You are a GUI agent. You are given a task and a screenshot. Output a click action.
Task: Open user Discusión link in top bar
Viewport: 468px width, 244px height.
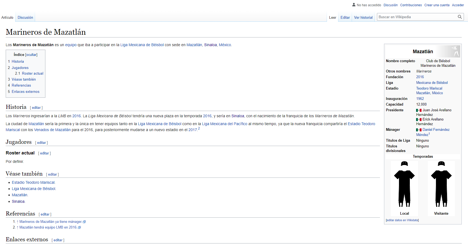391,5
